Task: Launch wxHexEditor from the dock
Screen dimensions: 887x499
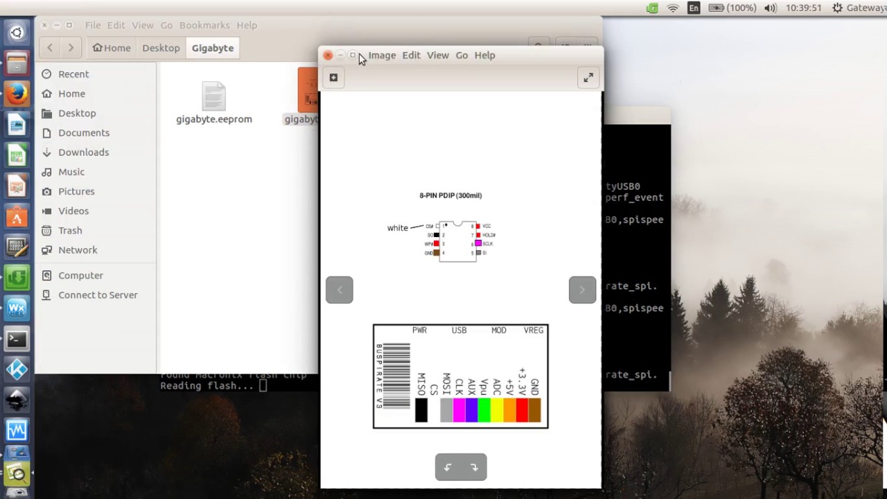Action: click(x=17, y=308)
